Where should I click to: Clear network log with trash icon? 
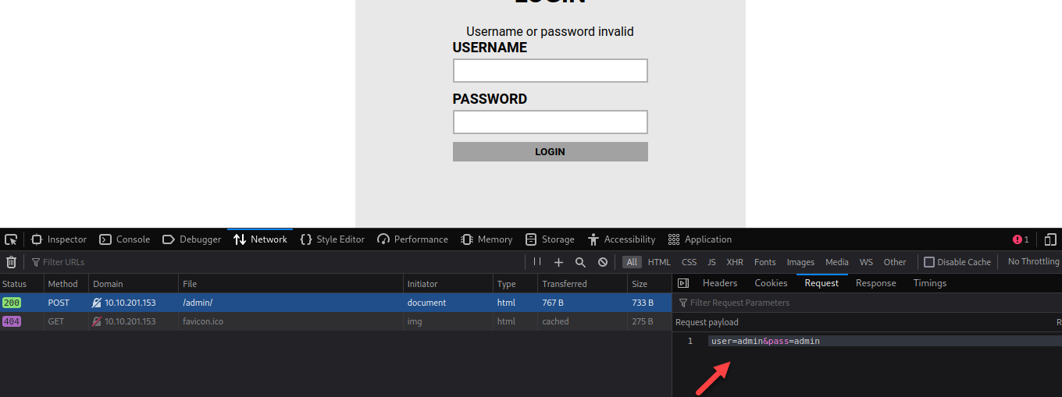pos(11,262)
